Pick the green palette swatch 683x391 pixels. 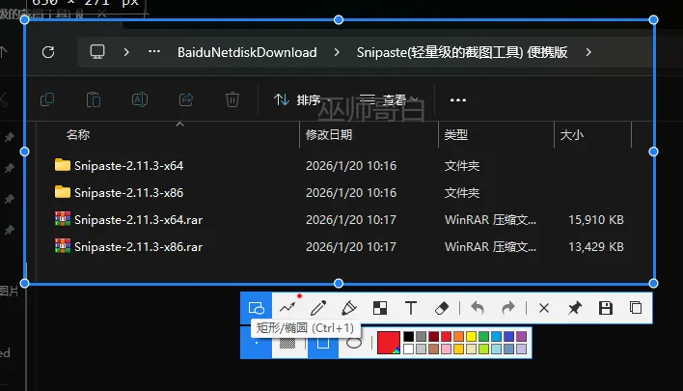[x=483, y=337]
